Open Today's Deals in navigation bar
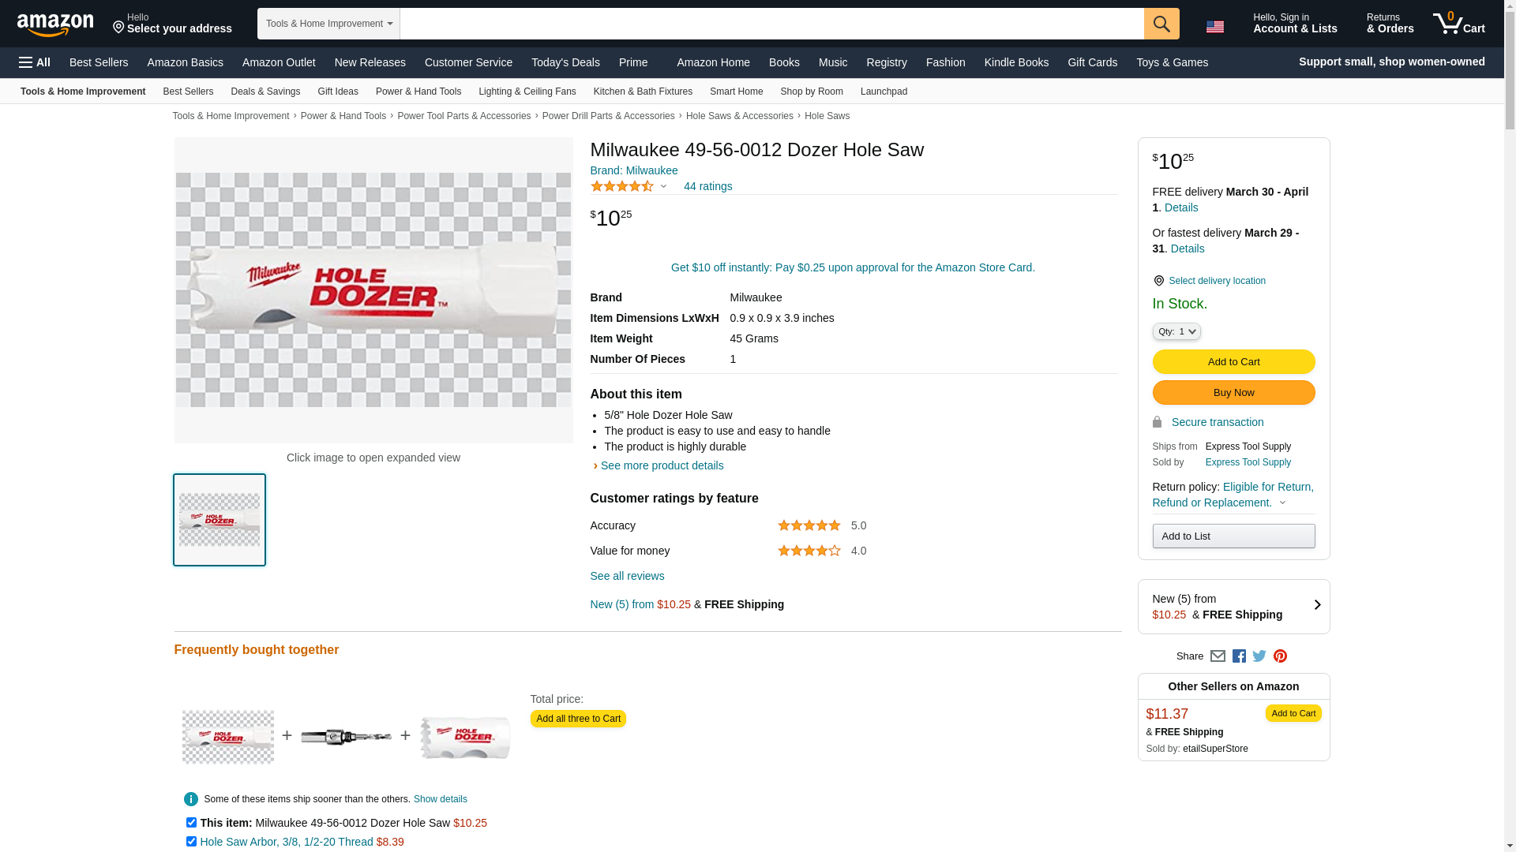The height and width of the screenshot is (852, 1516). [565, 62]
